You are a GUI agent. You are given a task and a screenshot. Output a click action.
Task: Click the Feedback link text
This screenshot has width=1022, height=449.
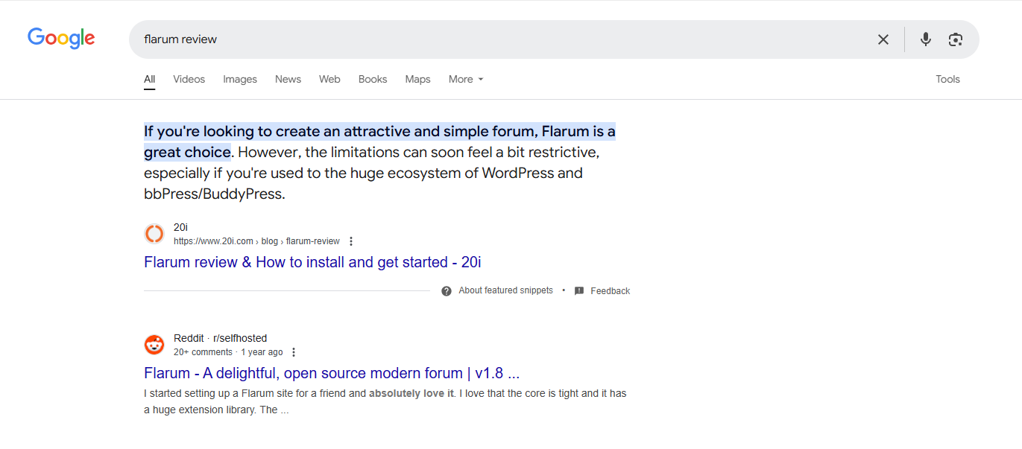coord(611,291)
